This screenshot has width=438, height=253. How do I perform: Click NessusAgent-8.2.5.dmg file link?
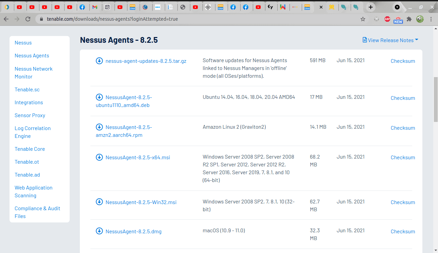point(134,232)
